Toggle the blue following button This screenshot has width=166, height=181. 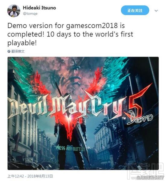point(135,10)
